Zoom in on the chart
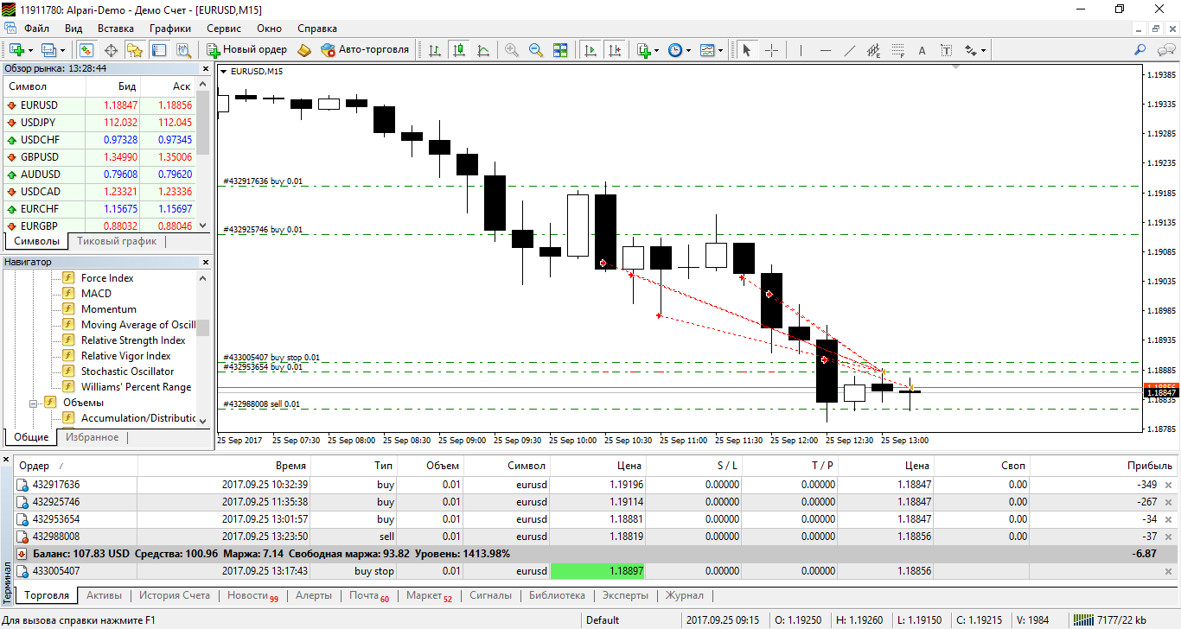This screenshot has height=629, width=1181. click(512, 50)
